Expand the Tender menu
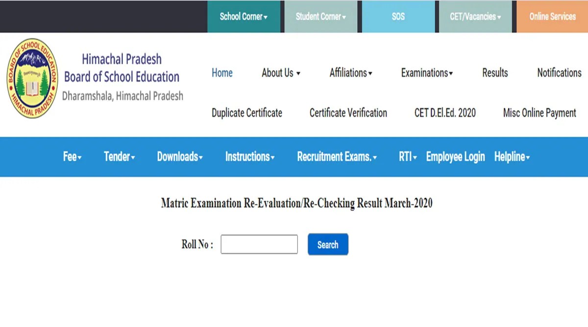Screen dimensions: 588x327 tap(119, 157)
